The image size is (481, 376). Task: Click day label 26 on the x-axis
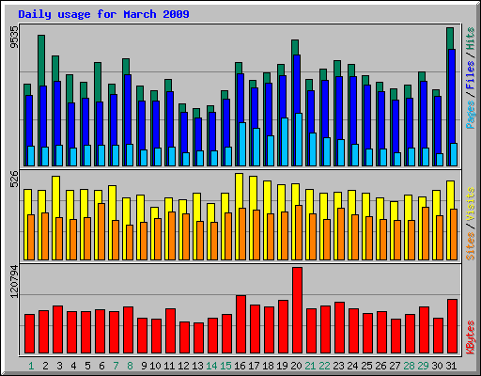[x=380, y=366]
